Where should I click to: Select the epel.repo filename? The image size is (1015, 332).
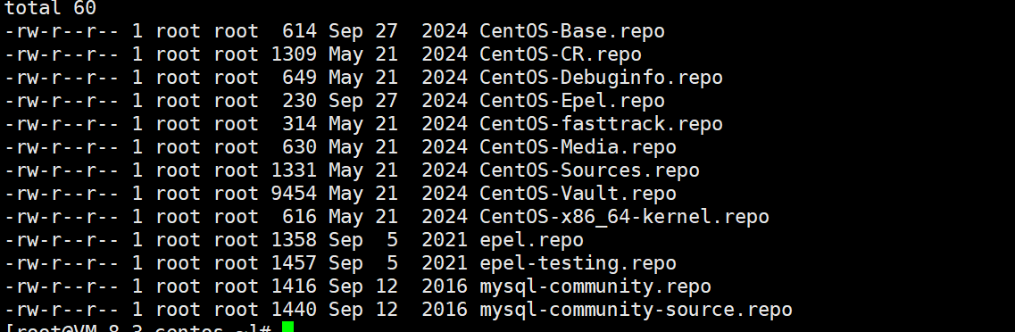531,241
